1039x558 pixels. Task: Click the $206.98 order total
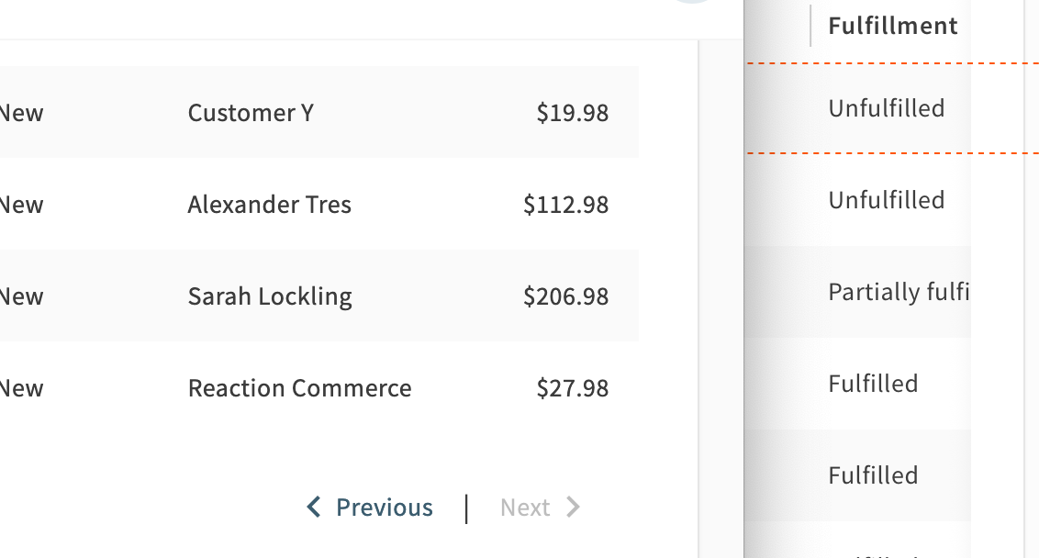tap(566, 296)
